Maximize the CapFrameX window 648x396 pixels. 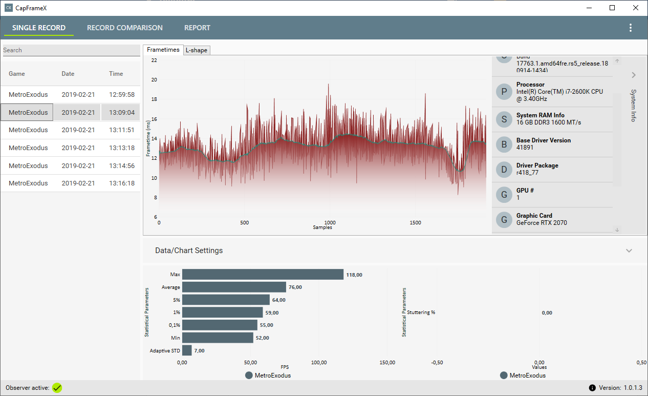point(612,8)
